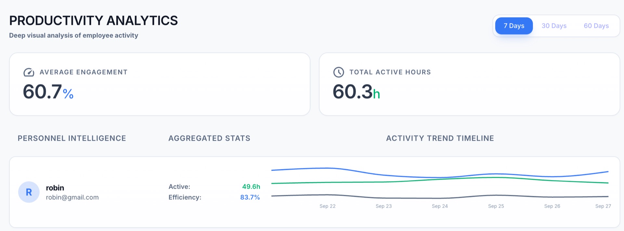Image resolution: width=624 pixels, height=231 pixels.
Task: Click the Efficiency: label
Action: [x=185, y=197]
